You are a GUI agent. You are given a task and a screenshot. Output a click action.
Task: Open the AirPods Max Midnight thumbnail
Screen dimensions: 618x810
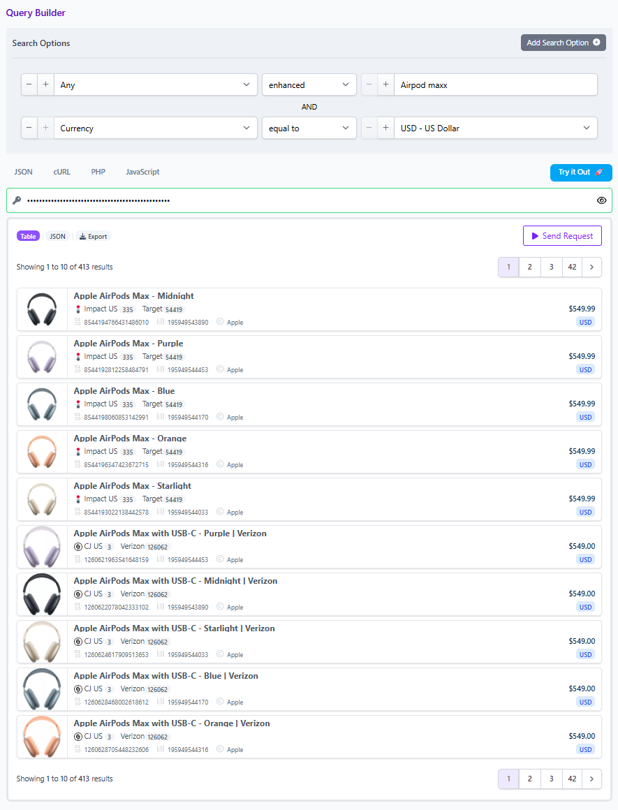point(42,309)
